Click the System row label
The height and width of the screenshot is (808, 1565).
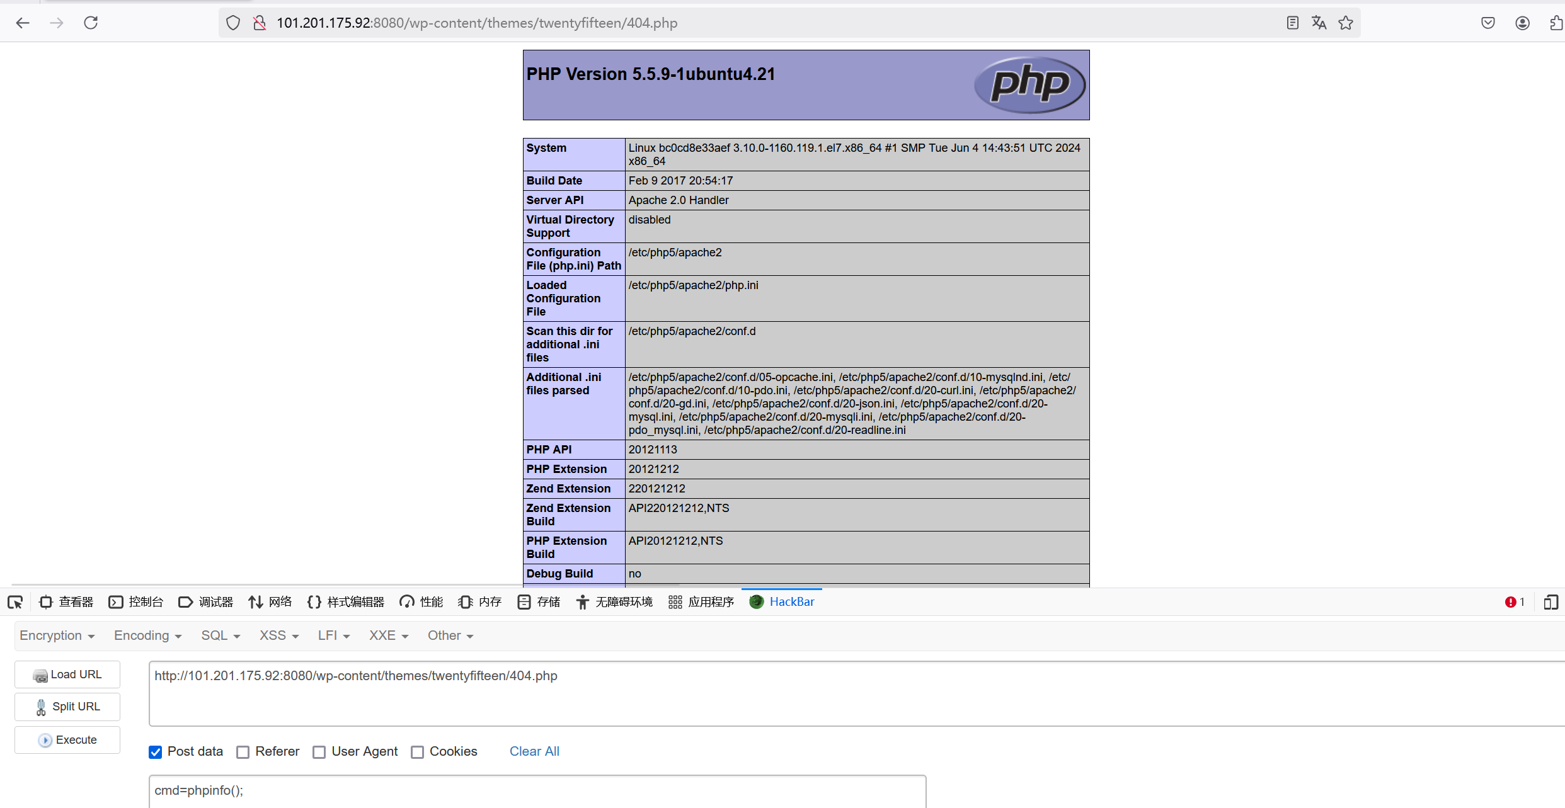tap(546, 148)
